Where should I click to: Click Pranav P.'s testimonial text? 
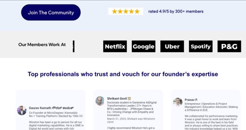pos(211,122)
